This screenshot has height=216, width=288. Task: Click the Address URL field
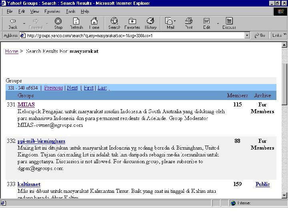click(135, 36)
